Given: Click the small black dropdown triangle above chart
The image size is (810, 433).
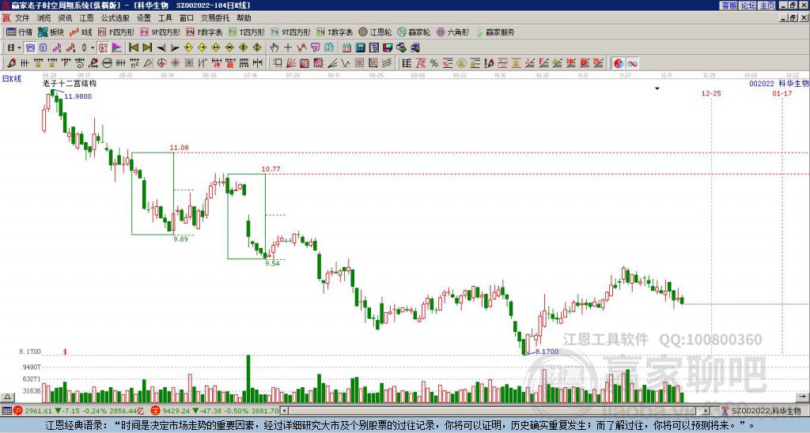Looking at the screenshot, I should [657, 88].
